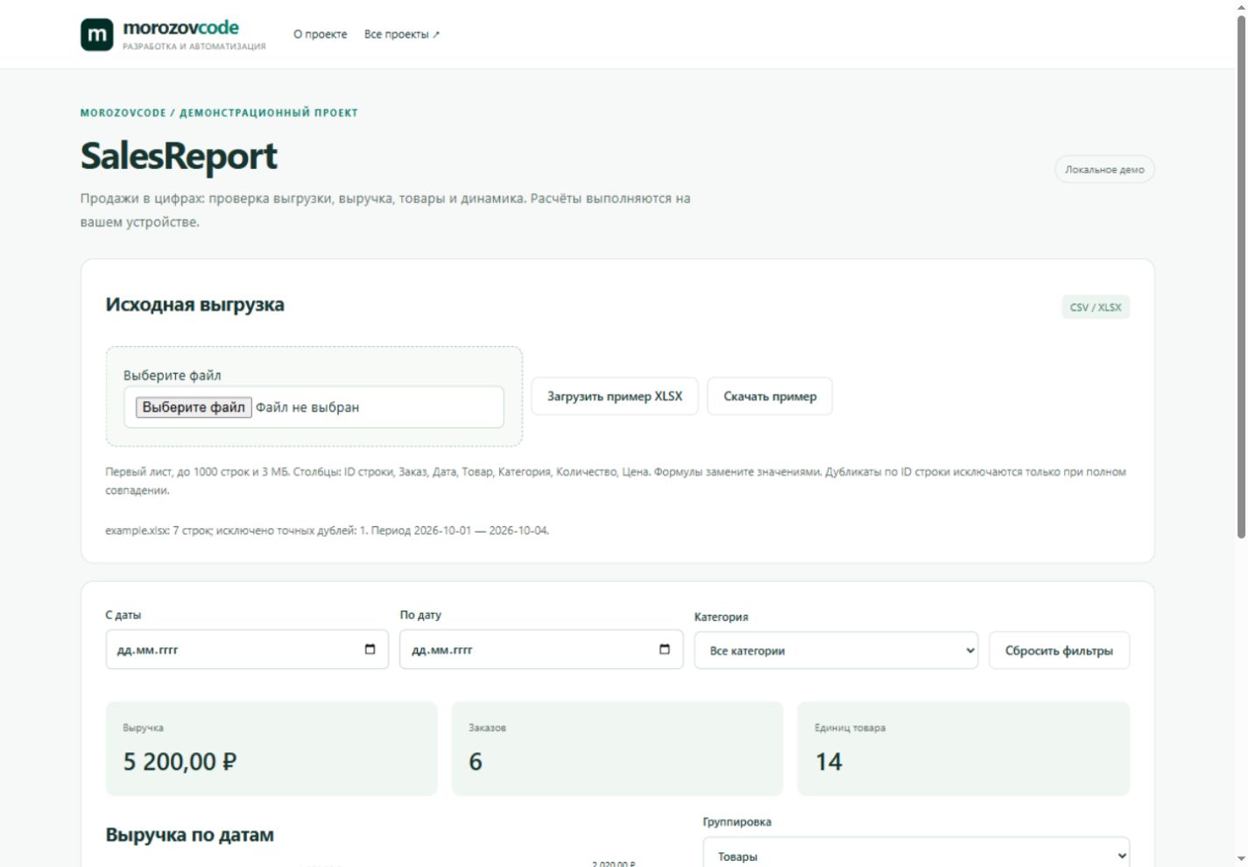The height and width of the screenshot is (867, 1248).
Task: Click the 'Первый лист, до 1000 строк' hint
Action: coord(616,481)
